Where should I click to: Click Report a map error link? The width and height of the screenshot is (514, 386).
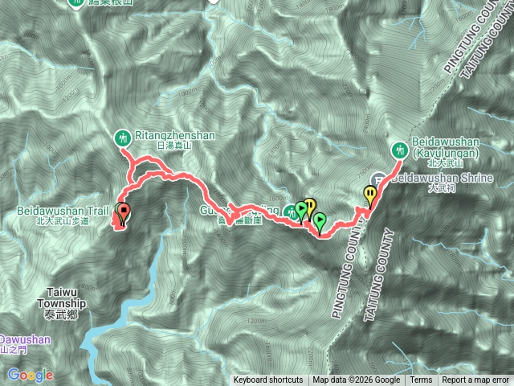click(x=475, y=380)
